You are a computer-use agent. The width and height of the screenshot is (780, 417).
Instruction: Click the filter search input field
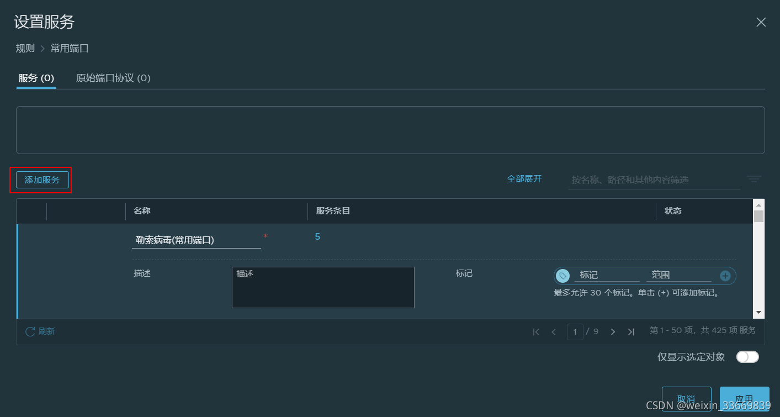[654, 180]
